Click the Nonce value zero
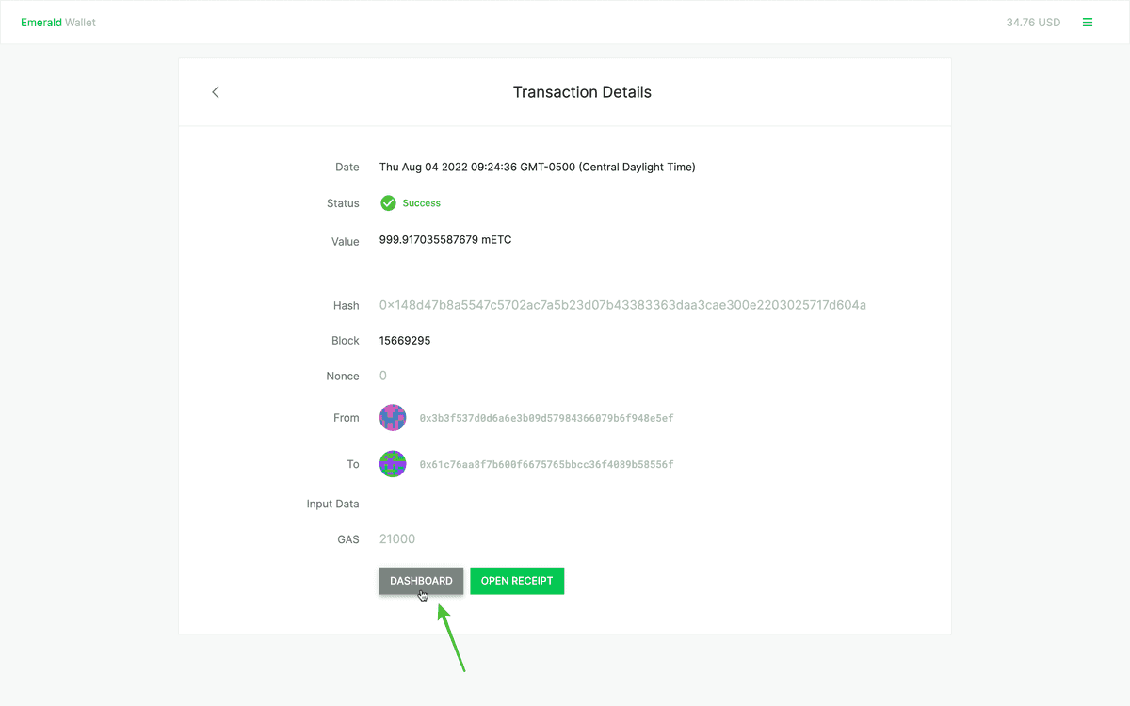Screen dimensions: 1130x706 click(382, 375)
